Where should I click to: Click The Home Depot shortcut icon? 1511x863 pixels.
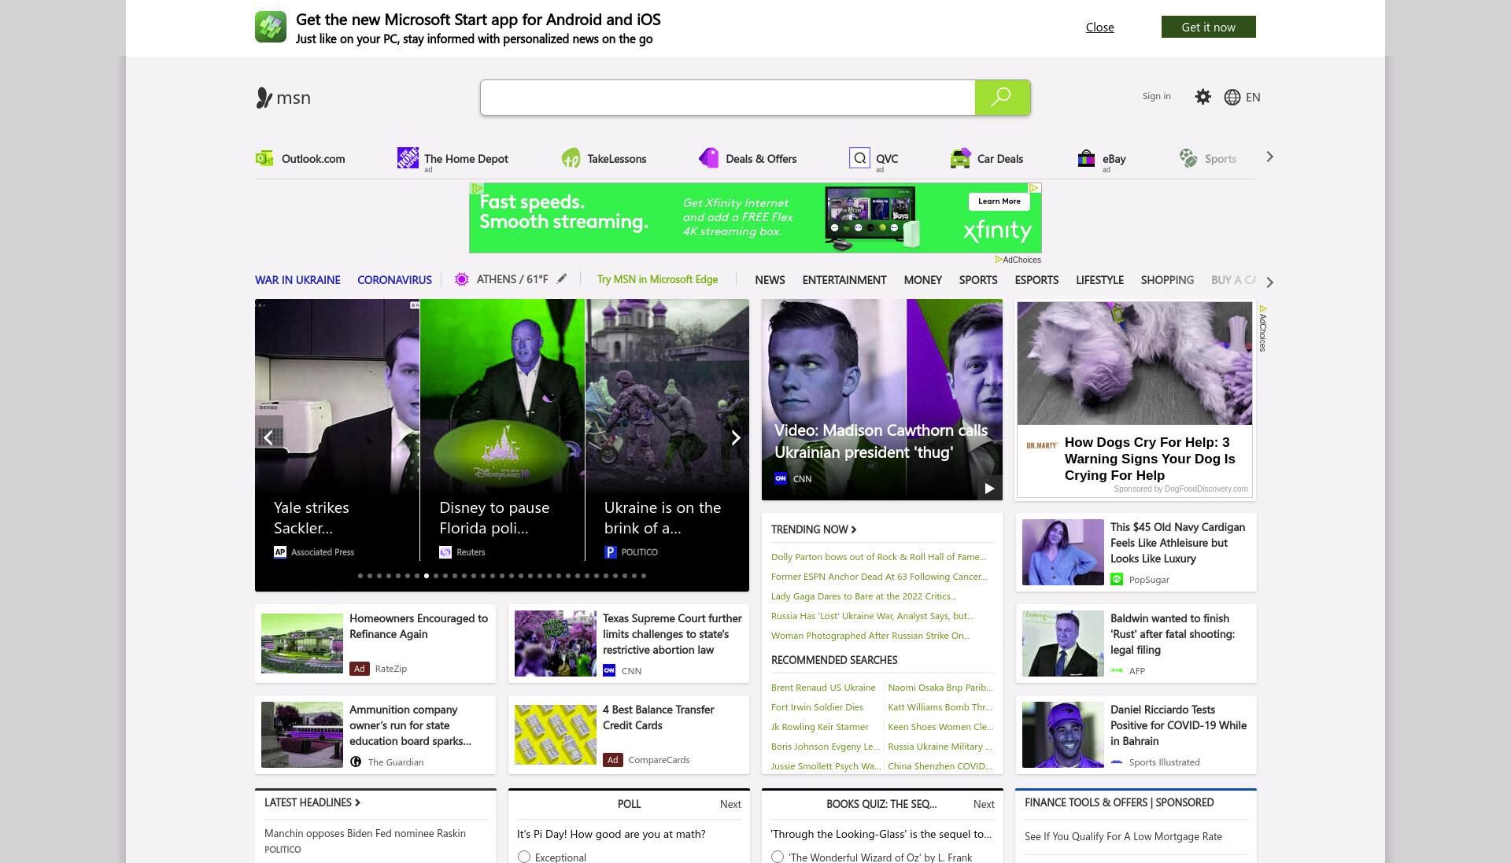coord(408,158)
